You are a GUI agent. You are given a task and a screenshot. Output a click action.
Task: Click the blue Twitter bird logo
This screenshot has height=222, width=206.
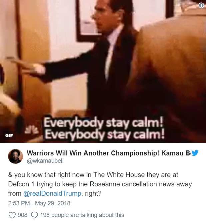[x=195, y=153]
